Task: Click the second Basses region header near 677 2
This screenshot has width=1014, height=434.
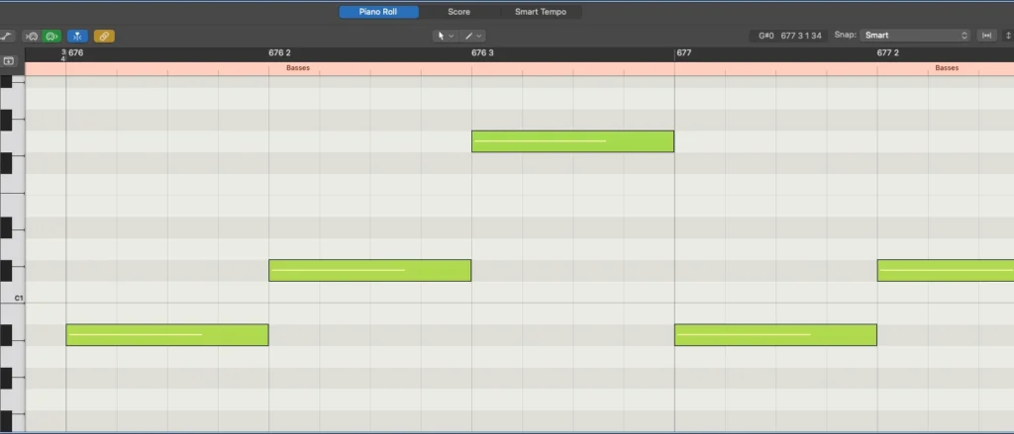Action: tap(947, 68)
